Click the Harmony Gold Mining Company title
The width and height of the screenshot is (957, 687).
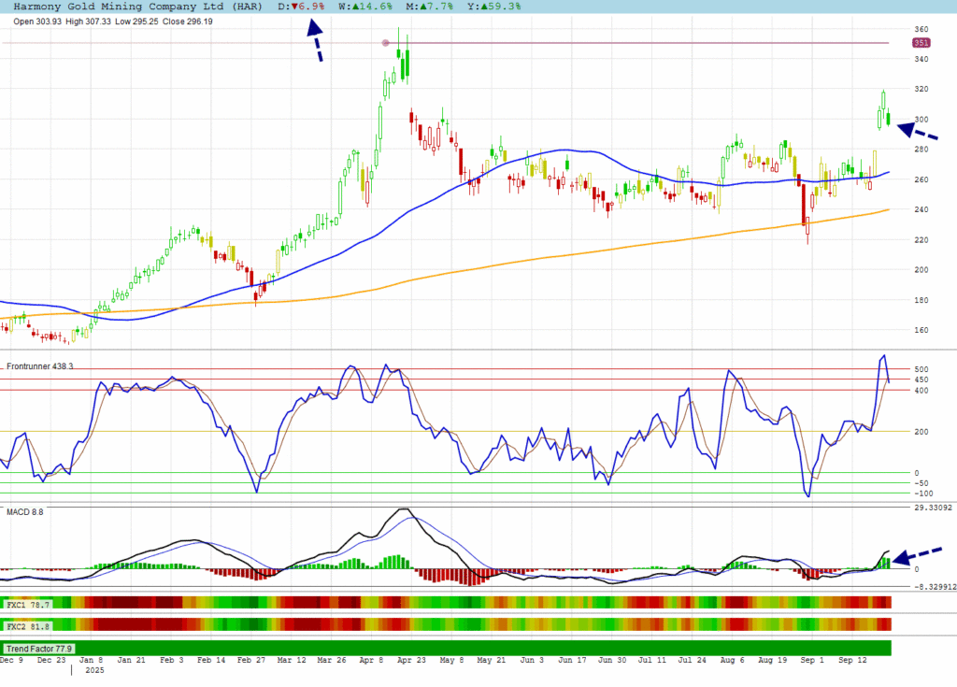click(x=133, y=7)
